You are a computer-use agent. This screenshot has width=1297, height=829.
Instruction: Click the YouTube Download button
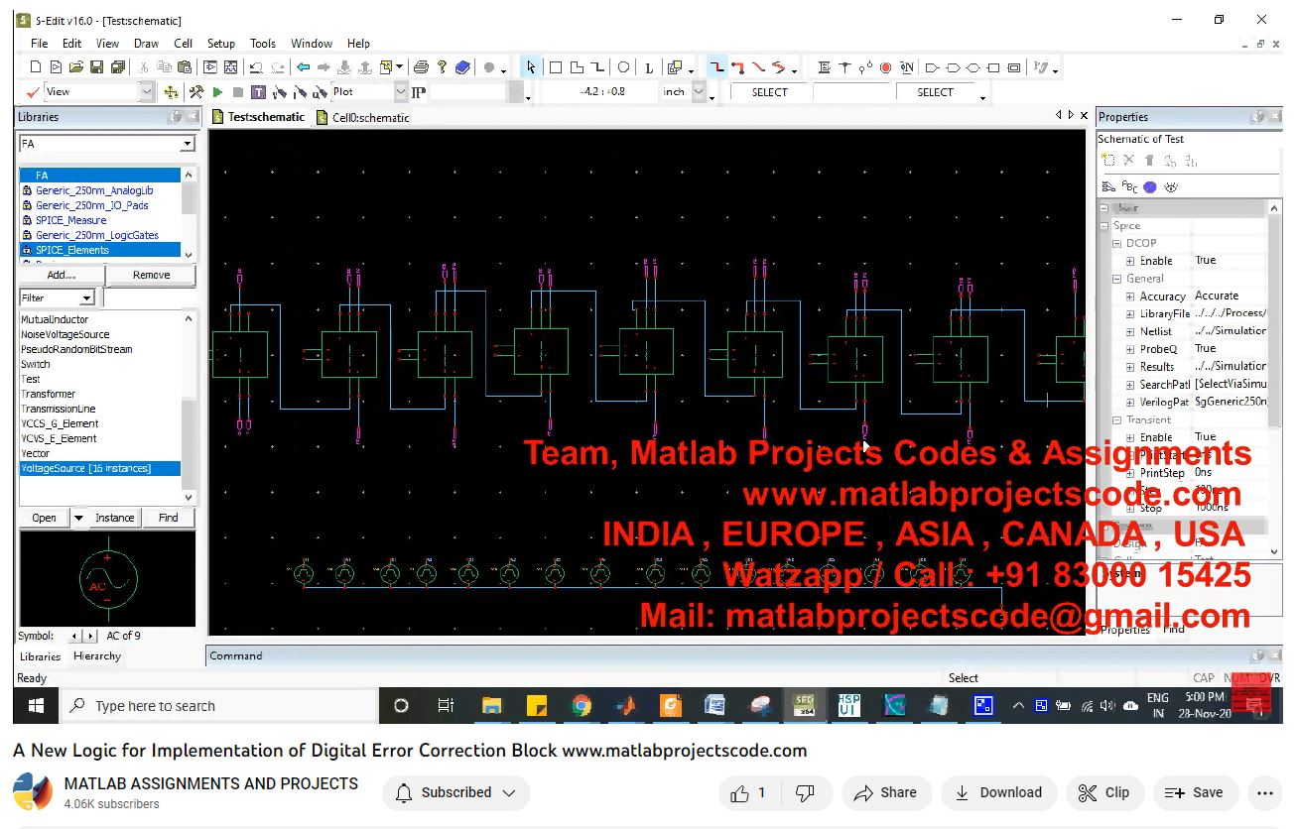[x=998, y=792]
